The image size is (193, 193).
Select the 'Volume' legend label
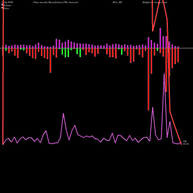(7, 5)
